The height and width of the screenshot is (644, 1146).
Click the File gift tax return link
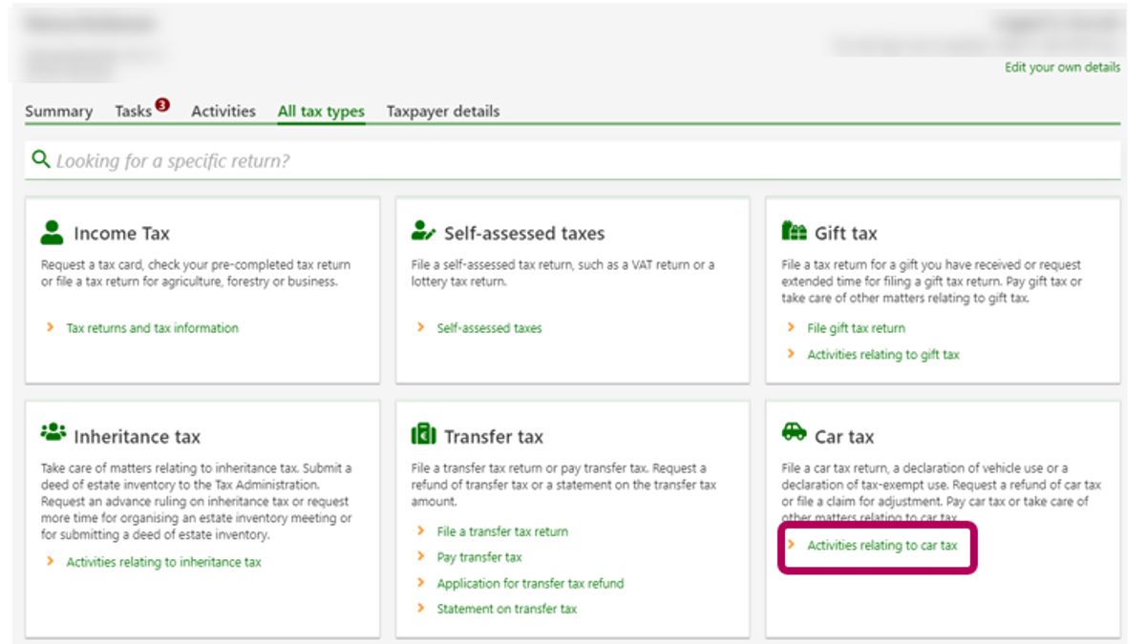point(856,328)
